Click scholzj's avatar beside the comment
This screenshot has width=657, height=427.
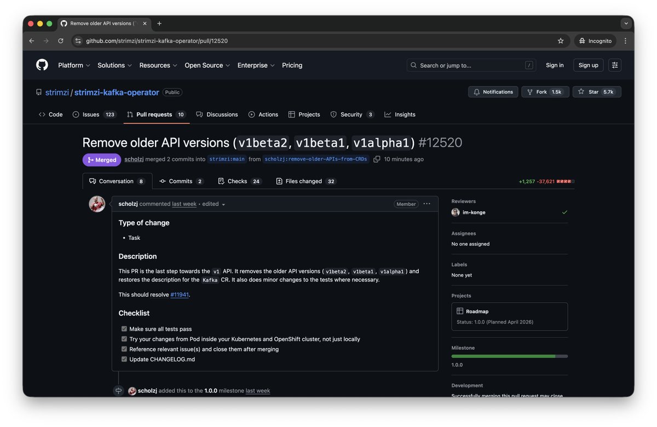[97, 204]
